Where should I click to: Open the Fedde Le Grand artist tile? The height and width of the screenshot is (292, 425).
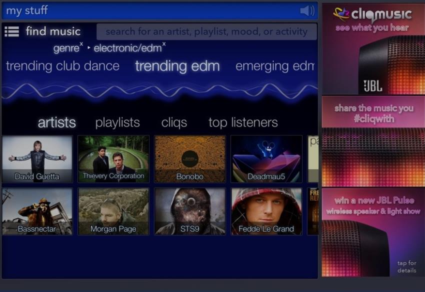[x=266, y=211]
